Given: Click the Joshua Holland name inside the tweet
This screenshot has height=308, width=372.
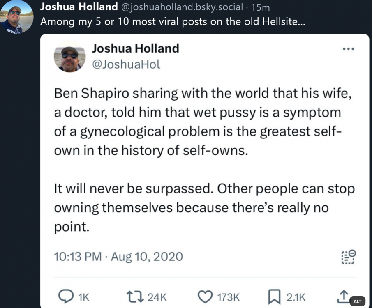Looking at the screenshot, I should 136,48.
